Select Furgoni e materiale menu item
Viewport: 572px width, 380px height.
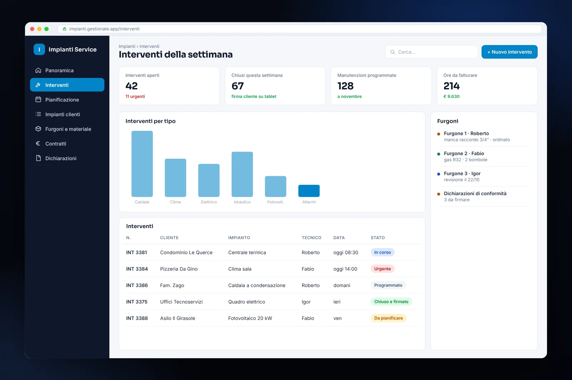pyautogui.click(x=67, y=129)
